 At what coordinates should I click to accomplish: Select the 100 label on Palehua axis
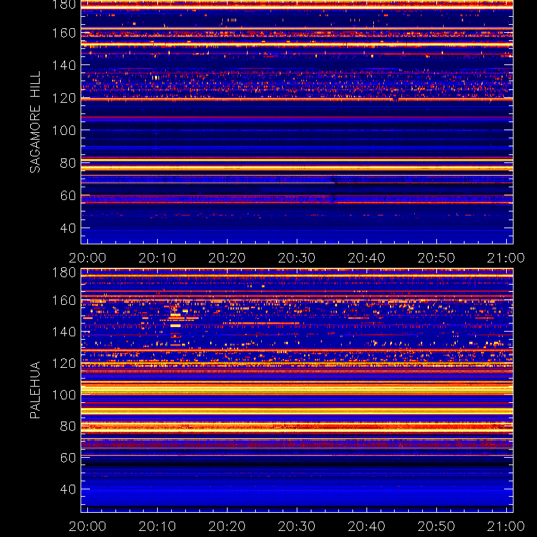coord(64,395)
